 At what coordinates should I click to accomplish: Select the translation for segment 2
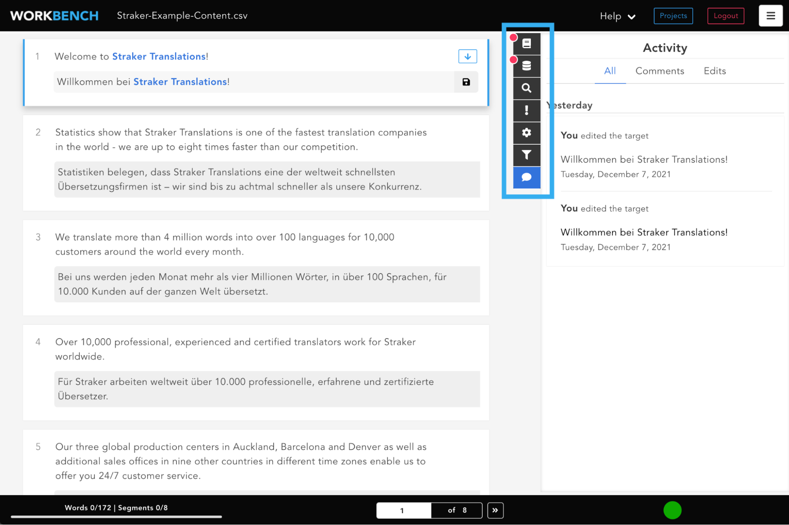tap(267, 179)
